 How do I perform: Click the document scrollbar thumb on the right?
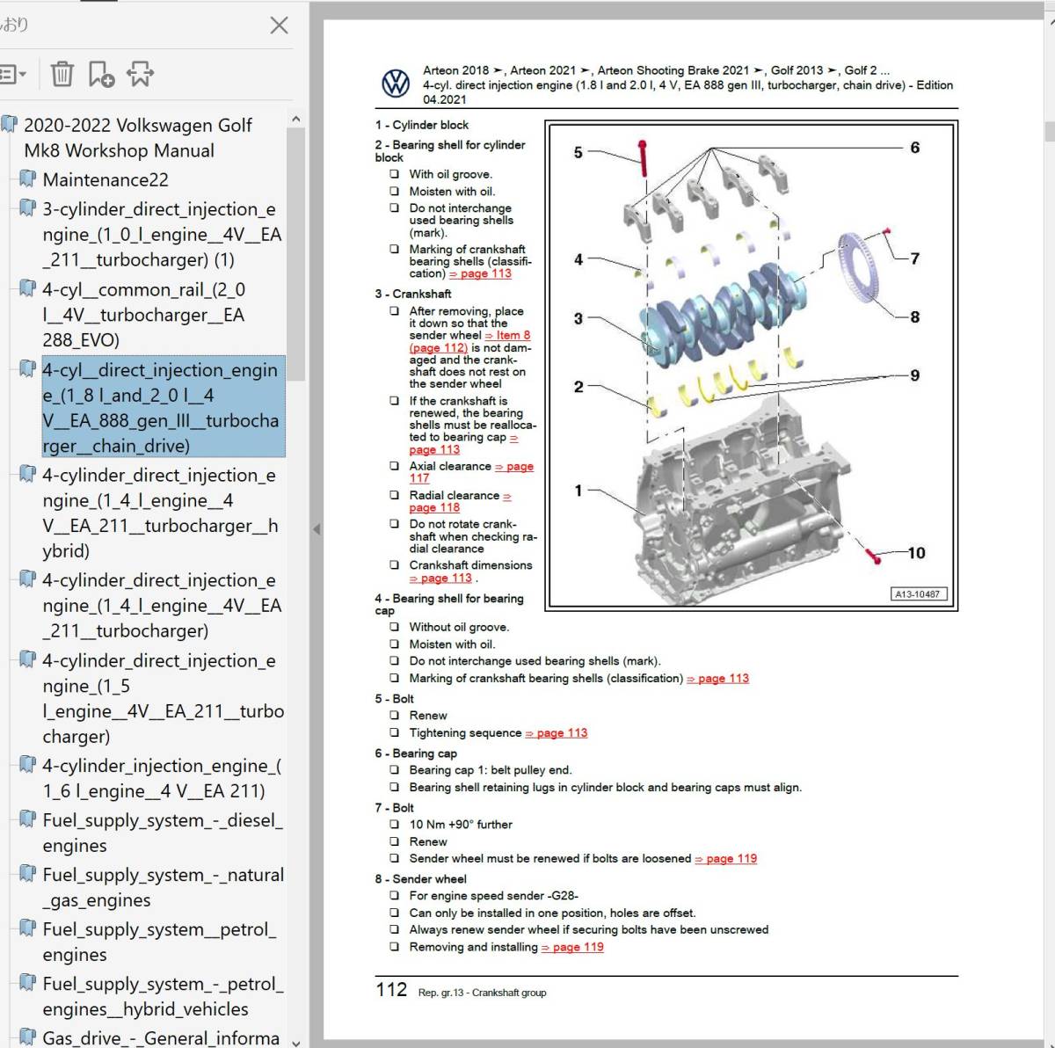point(1049,132)
